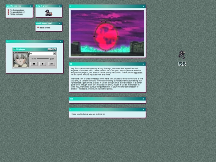
Task: Play the track in CD player
Action: pyautogui.click(x=42, y=64)
